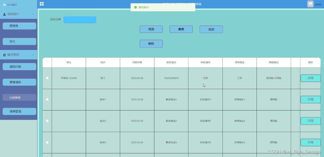The image size is (324, 157).
Task: Click cell 详细地址3
Action: pos(240,142)
